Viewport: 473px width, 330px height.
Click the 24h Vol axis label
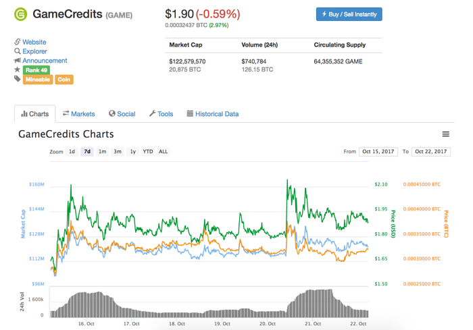22,302
